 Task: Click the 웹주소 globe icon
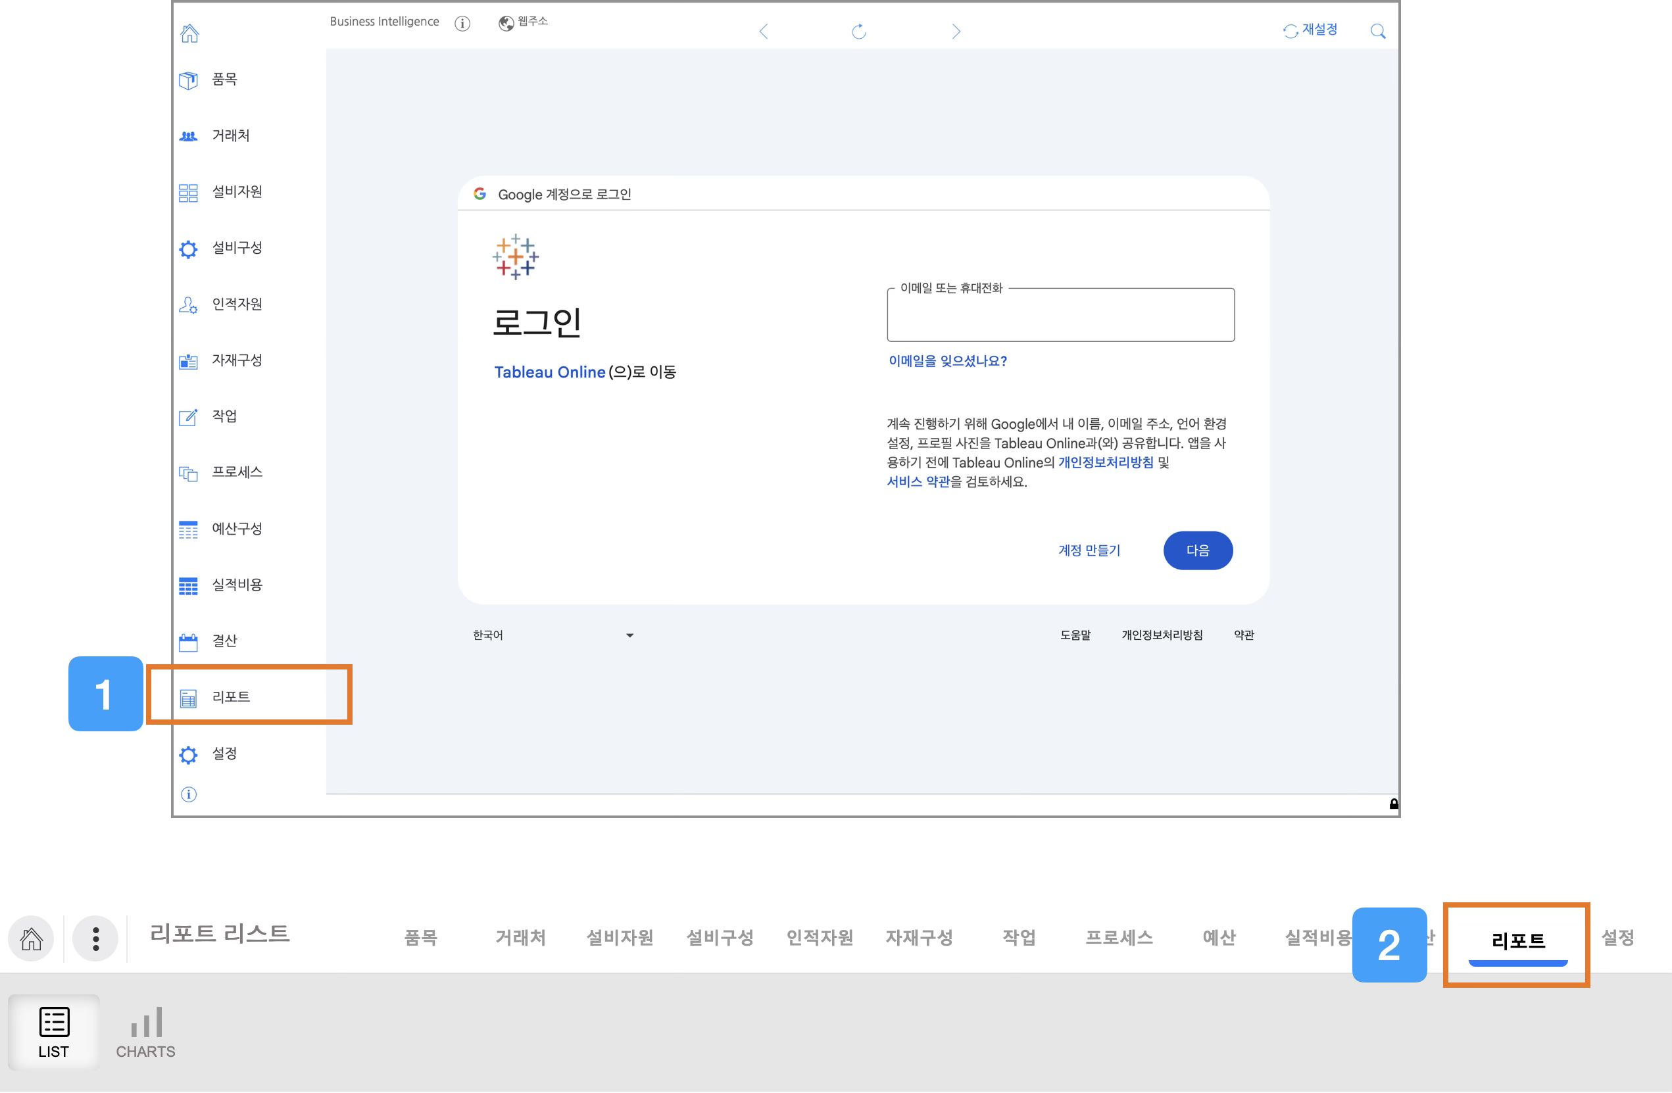[506, 24]
